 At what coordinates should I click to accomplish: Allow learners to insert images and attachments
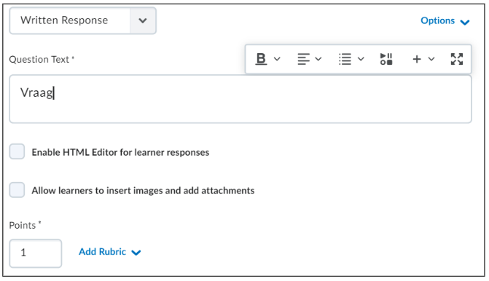17,190
